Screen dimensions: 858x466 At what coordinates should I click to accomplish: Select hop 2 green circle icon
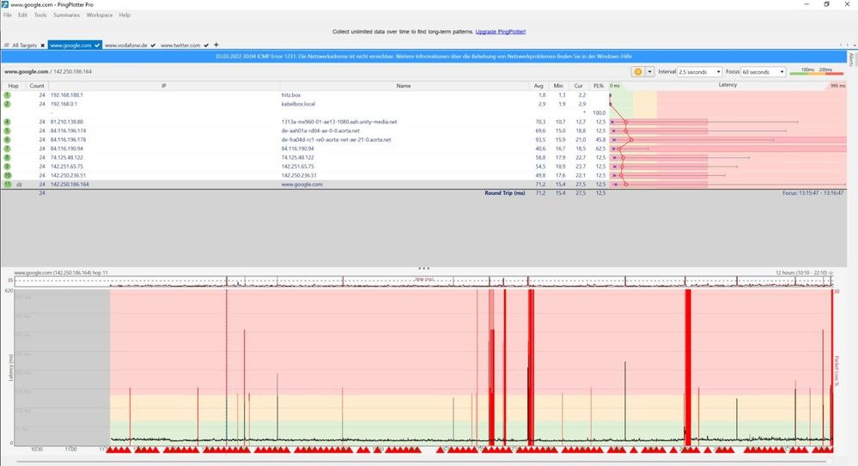pyautogui.click(x=7, y=104)
